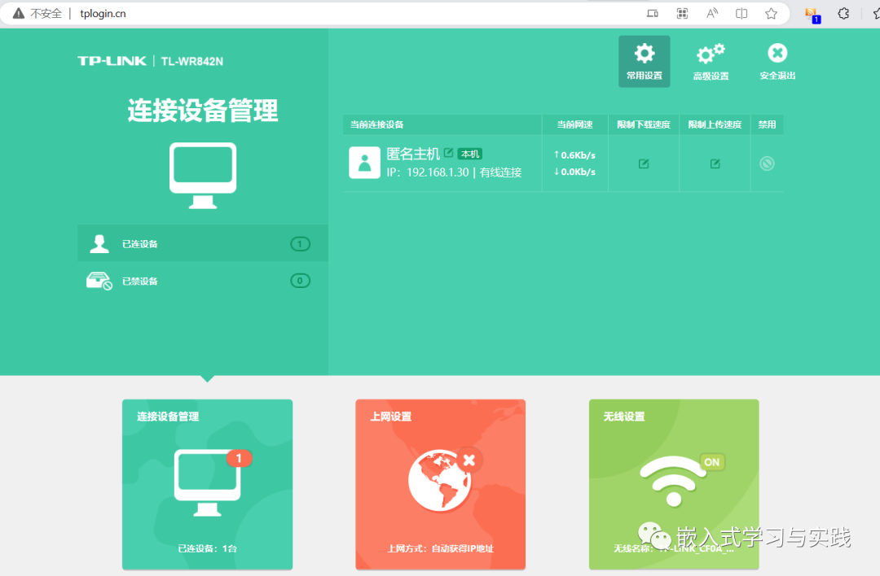The width and height of the screenshot is (880, 576).
Task: Click the 禁用 ban icon for the device
Action: coord(766,163)
